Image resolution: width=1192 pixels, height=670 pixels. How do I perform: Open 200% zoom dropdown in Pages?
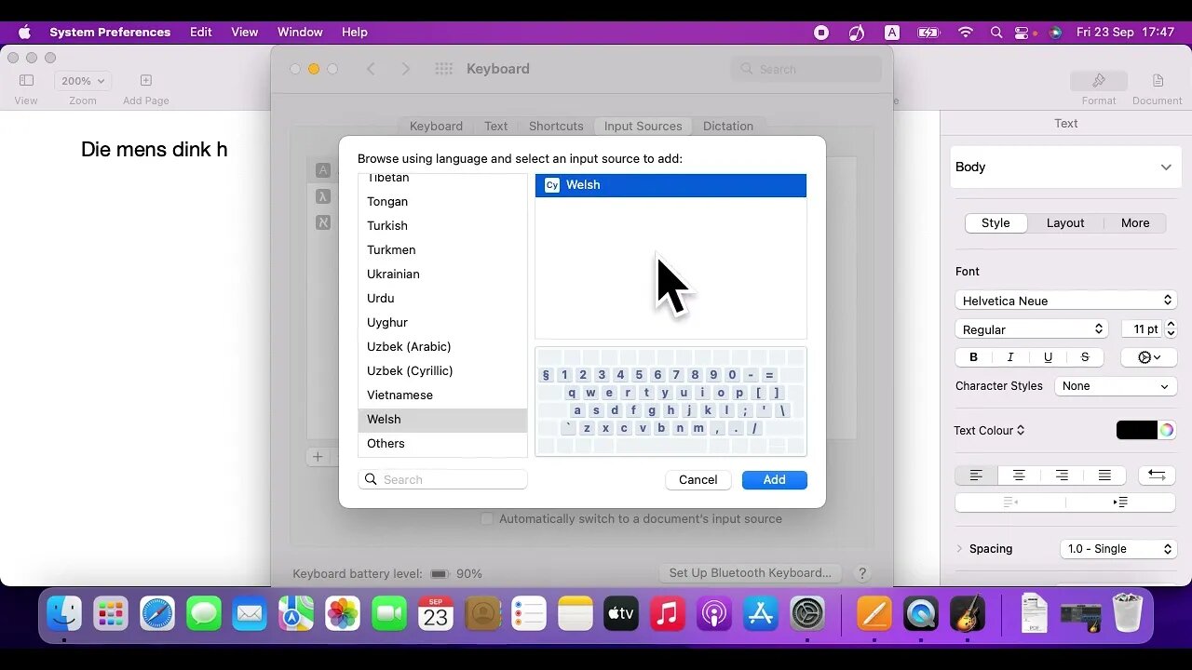coord(82,81)
